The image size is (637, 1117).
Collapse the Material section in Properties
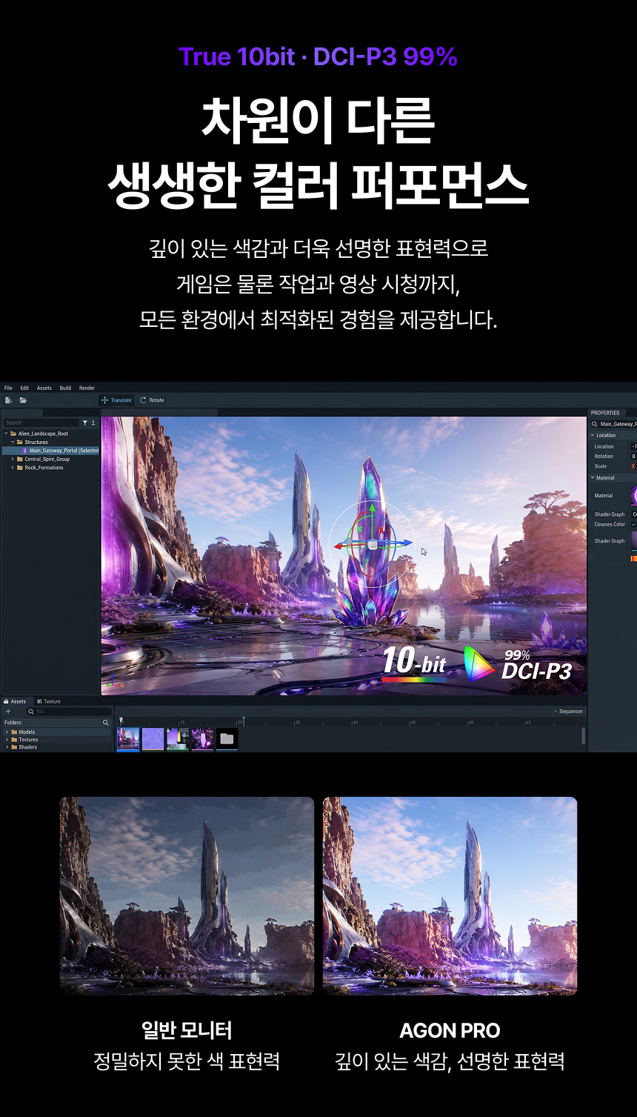point(593,478)
